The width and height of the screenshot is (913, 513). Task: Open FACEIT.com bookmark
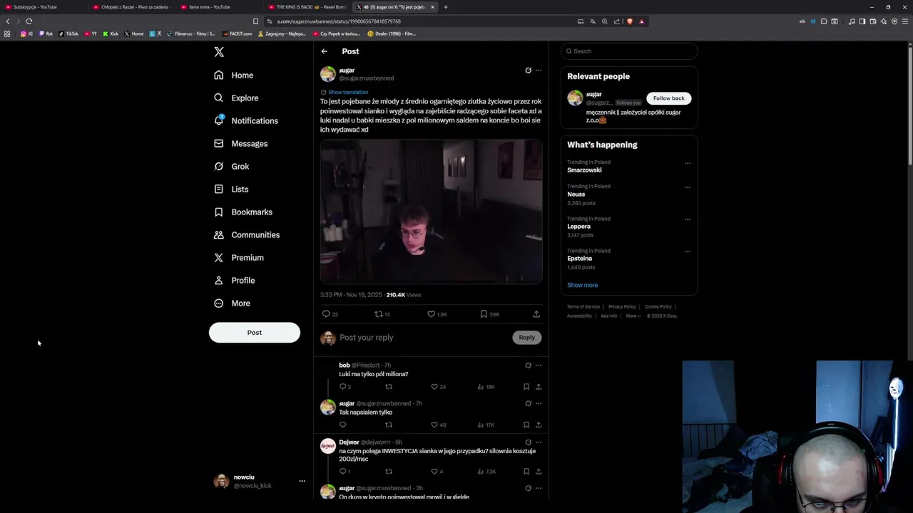[x=237, y=33]
